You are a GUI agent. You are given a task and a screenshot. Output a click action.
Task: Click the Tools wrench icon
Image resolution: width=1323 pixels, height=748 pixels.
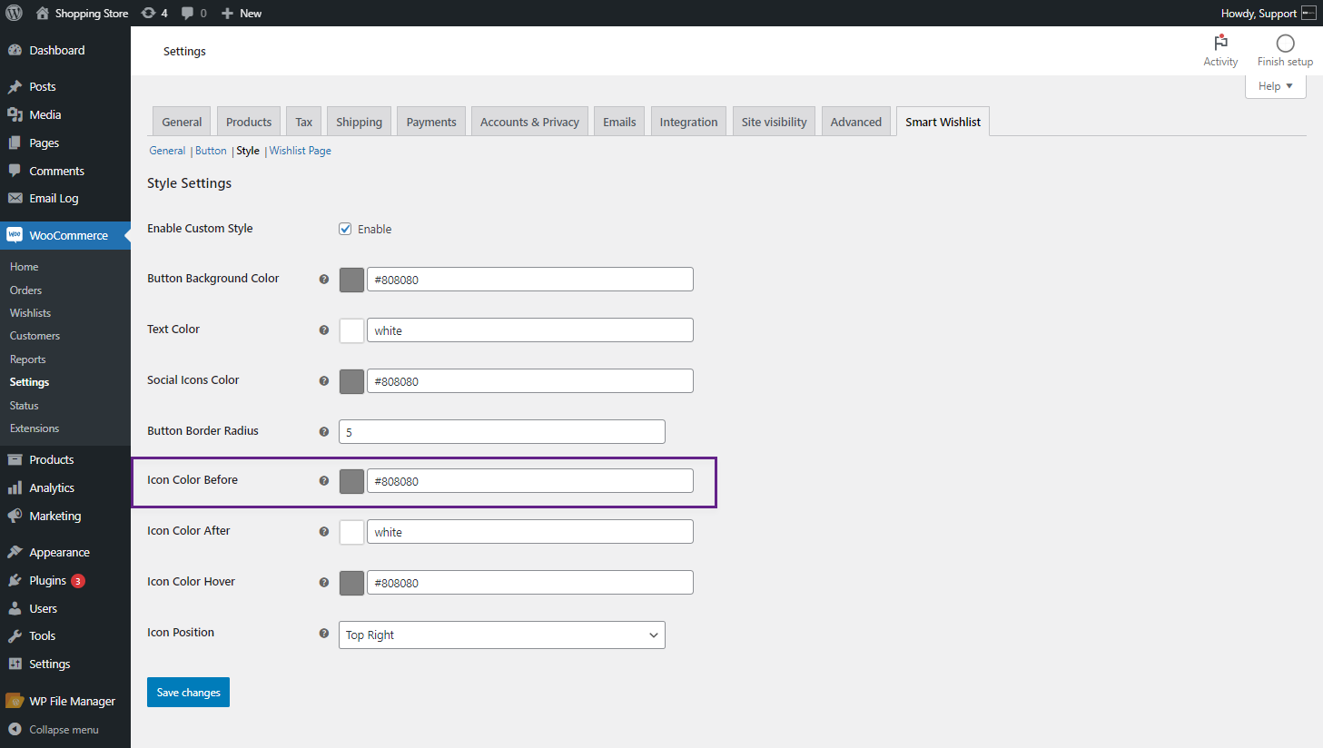pyautogui.click(x=15, y=635)
